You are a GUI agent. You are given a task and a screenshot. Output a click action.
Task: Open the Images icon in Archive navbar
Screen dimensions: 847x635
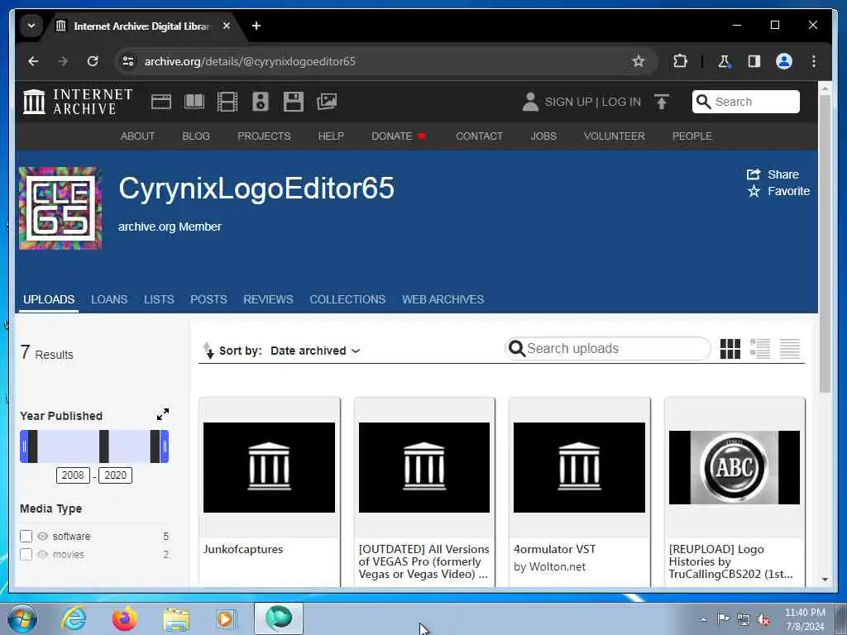[327, 102]
